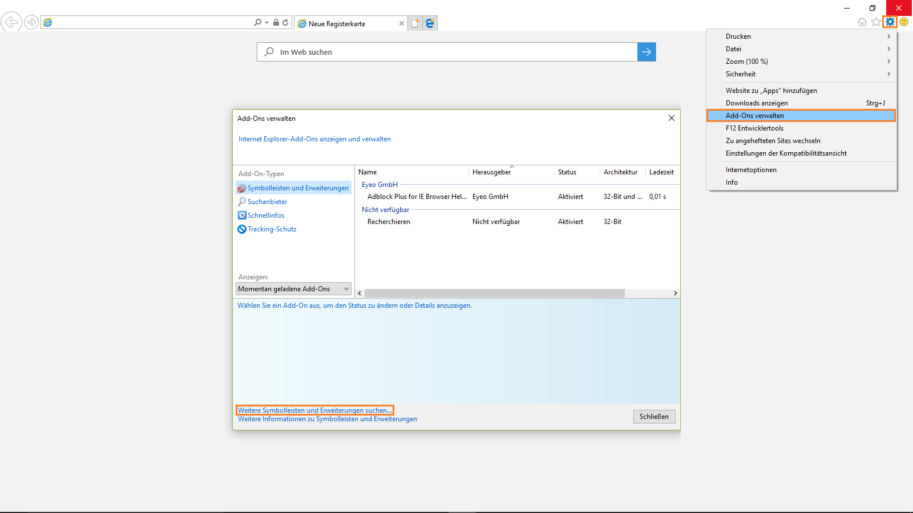Click the gear Tools icon
Screen dimensions: 913x513
(x=890, y=22)
